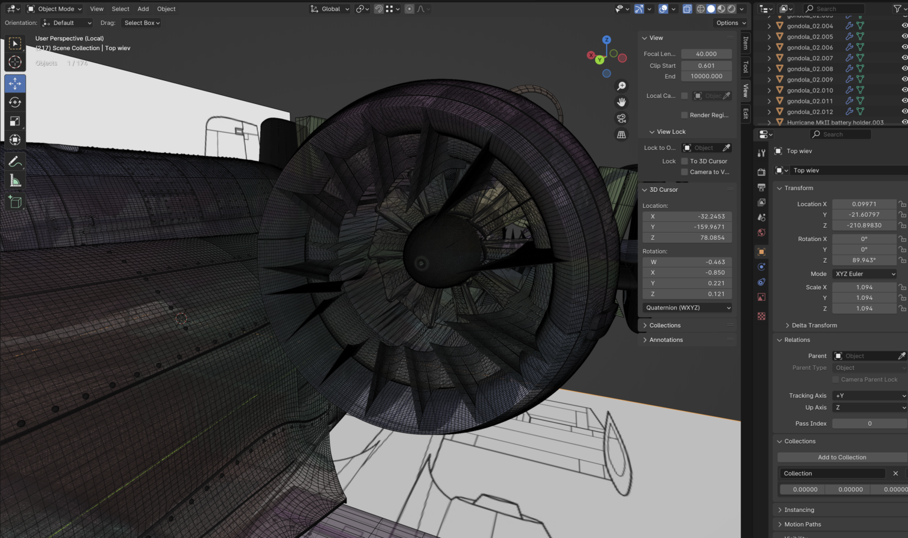The width and height of the screenshot is (908, 538).
Task: Open the Select menu
Action: point(121,8)
